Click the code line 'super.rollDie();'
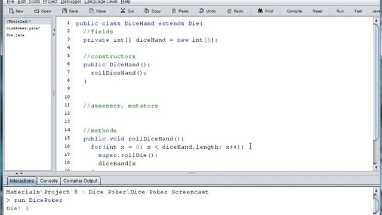 point(128,155)
